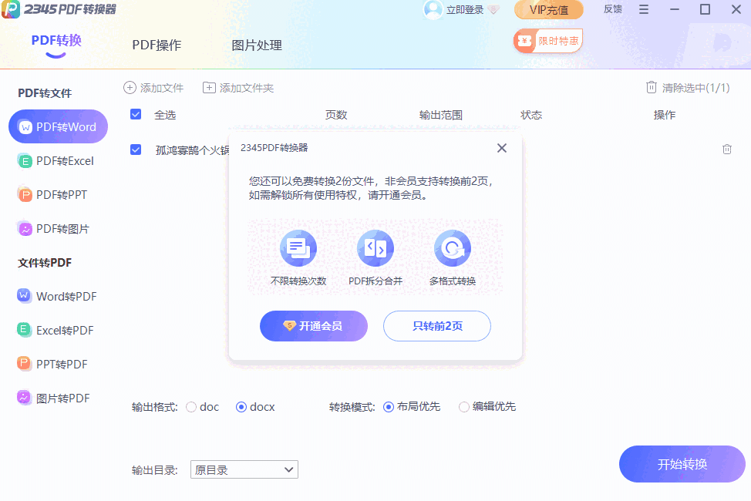Switch to the 图片处理 tab
Screen dimensions: 751x501
pyautogui.click(x=257, y=45)
